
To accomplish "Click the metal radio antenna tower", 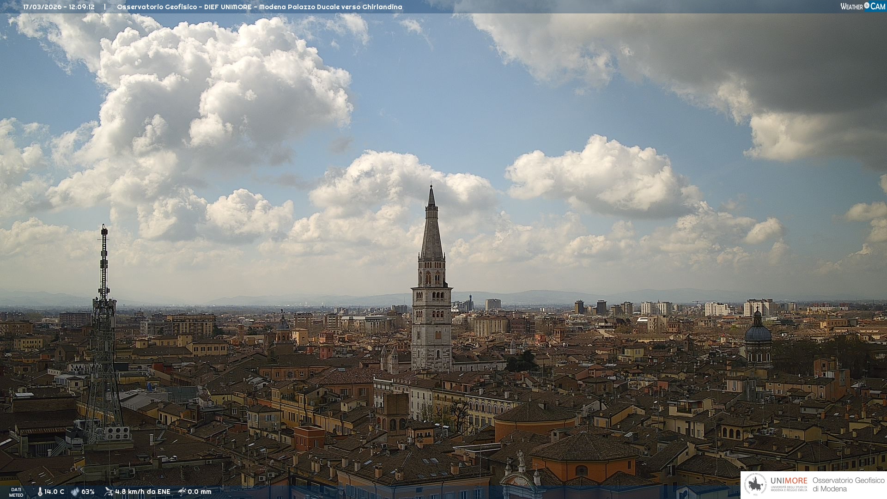I will click(x=103, y=323).
